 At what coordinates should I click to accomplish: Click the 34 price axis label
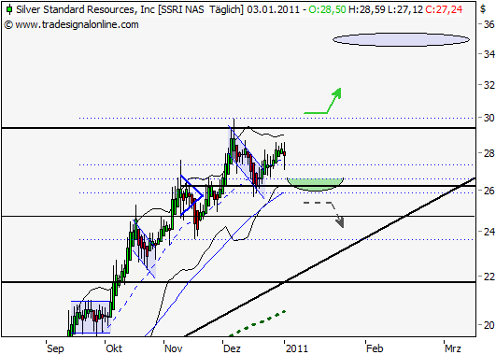489,54
